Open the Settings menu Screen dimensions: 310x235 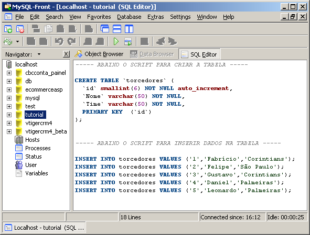point(180,17)
